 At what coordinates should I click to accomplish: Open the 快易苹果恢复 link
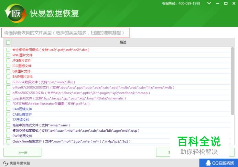[x=20, y=163]
